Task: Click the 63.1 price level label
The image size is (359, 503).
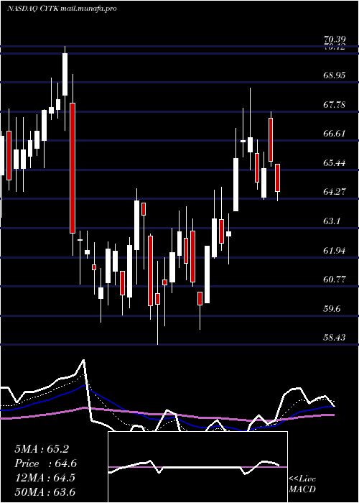Action: (x=332, y=221)
